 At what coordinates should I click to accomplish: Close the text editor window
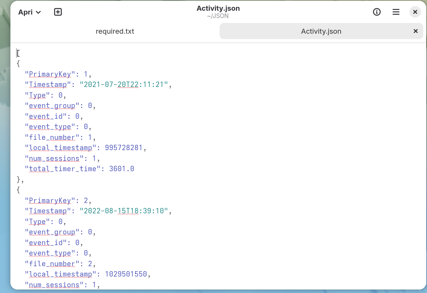pyautogui.click(x=415, y=12)
